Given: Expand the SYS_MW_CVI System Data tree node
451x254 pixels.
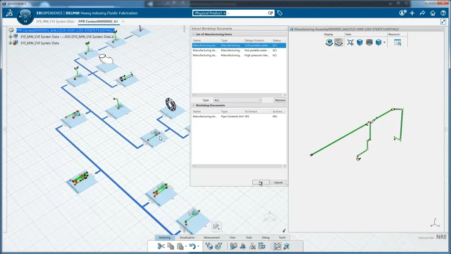Looking at the screenshot, I should tap(11, 43).
